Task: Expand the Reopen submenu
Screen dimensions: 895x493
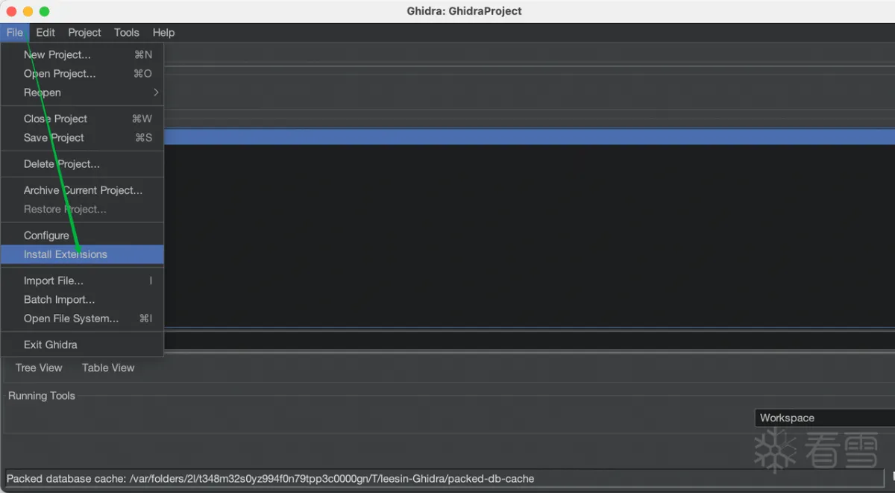Action: tap(82, 92)
